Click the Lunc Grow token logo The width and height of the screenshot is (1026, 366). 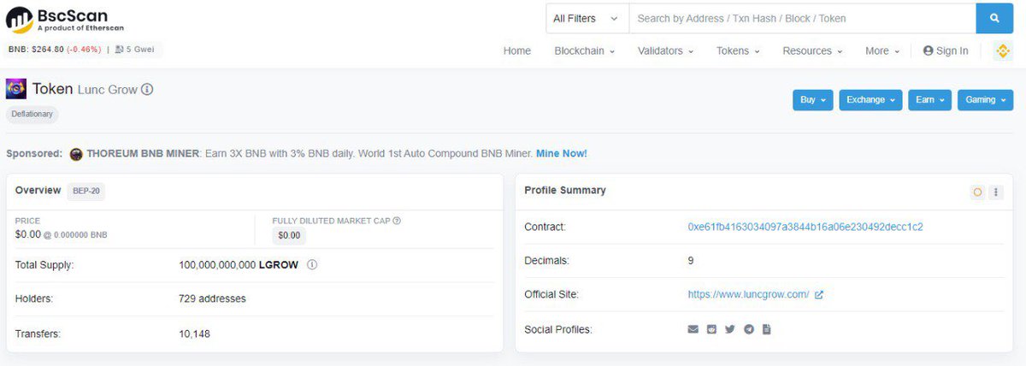(16, 89)
